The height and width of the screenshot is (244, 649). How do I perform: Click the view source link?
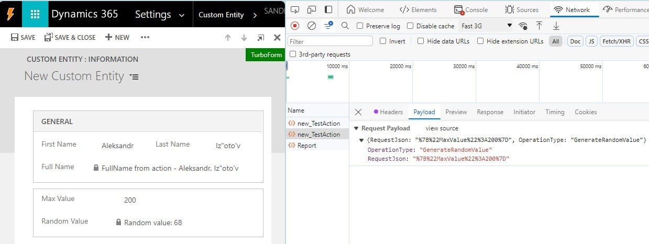[x=442, y=128]
